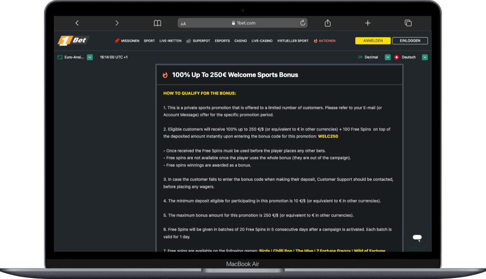Go to the 1Bet logo homepage
This screenshot has height=279, width=486.
click(x=73, y=41)
